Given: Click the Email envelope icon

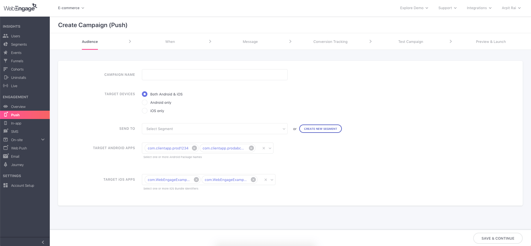Looking at the screenshot, I should [6, 156].
